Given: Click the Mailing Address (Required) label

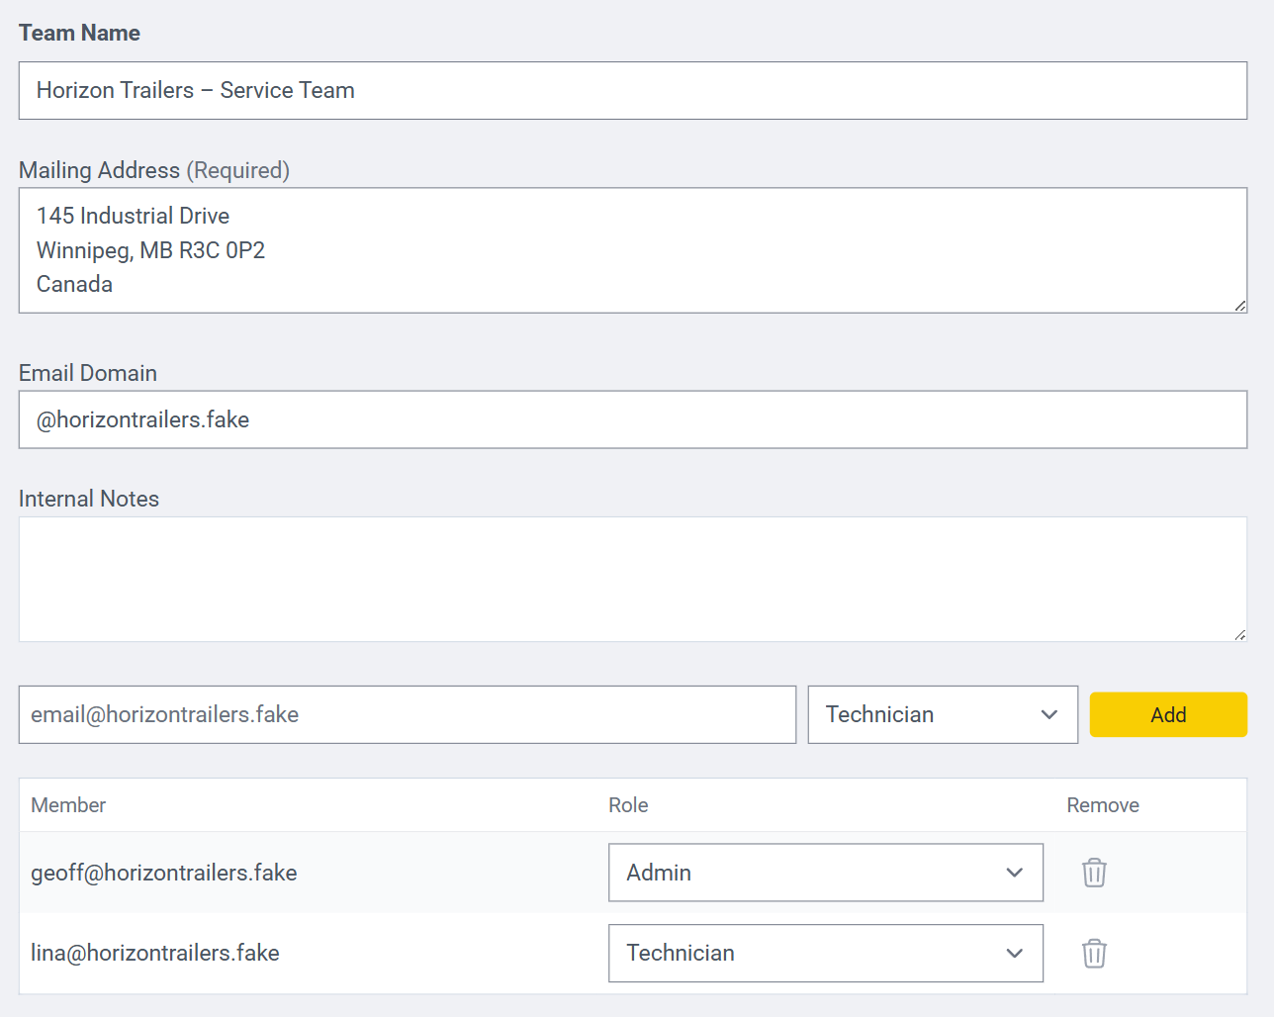Looking at the screenshot, I should pyautogui.click(x=153, y=170).
